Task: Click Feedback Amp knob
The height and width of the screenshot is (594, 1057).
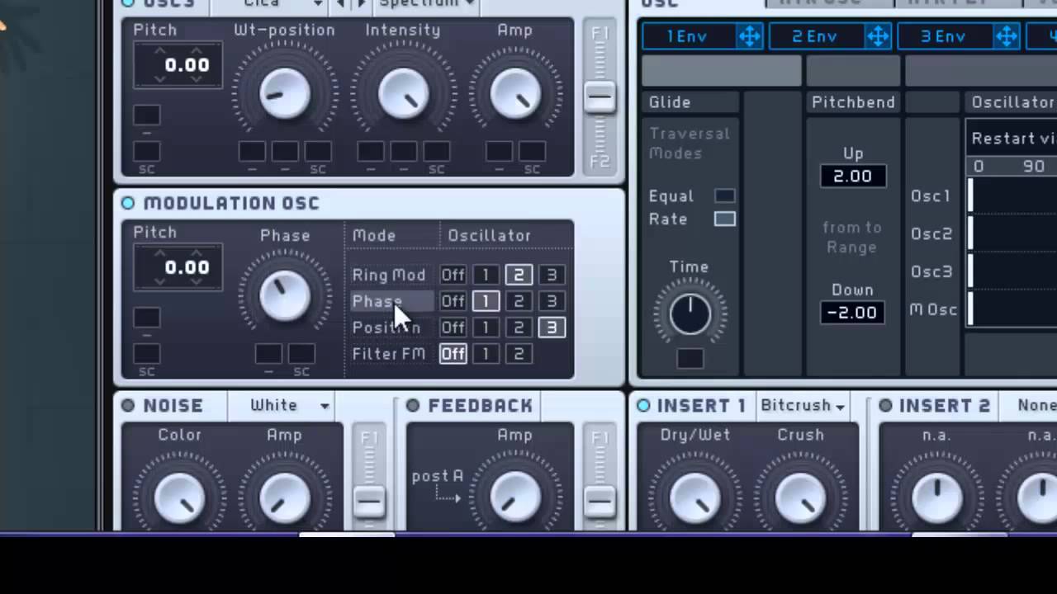Action: [x=515, y=497]
